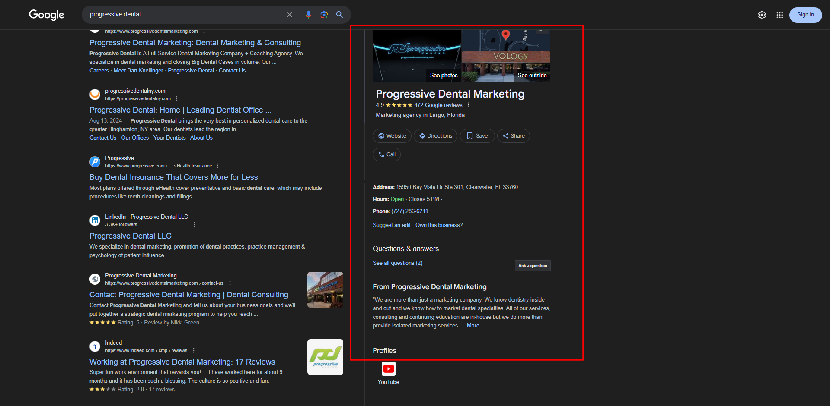This screenshot has width=830, height=406.
Task: Open more options for Progressive Health Insurance result
Action: (x=217, y=166)
